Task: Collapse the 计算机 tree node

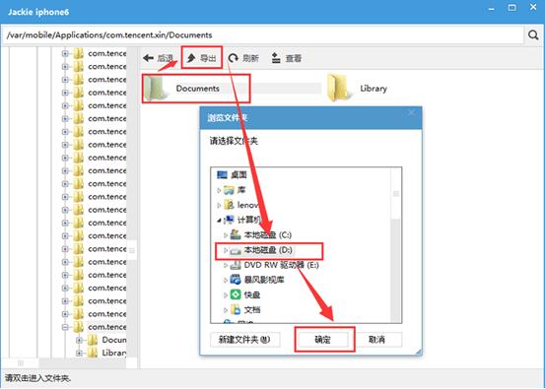Action: (x=219, y=221)
